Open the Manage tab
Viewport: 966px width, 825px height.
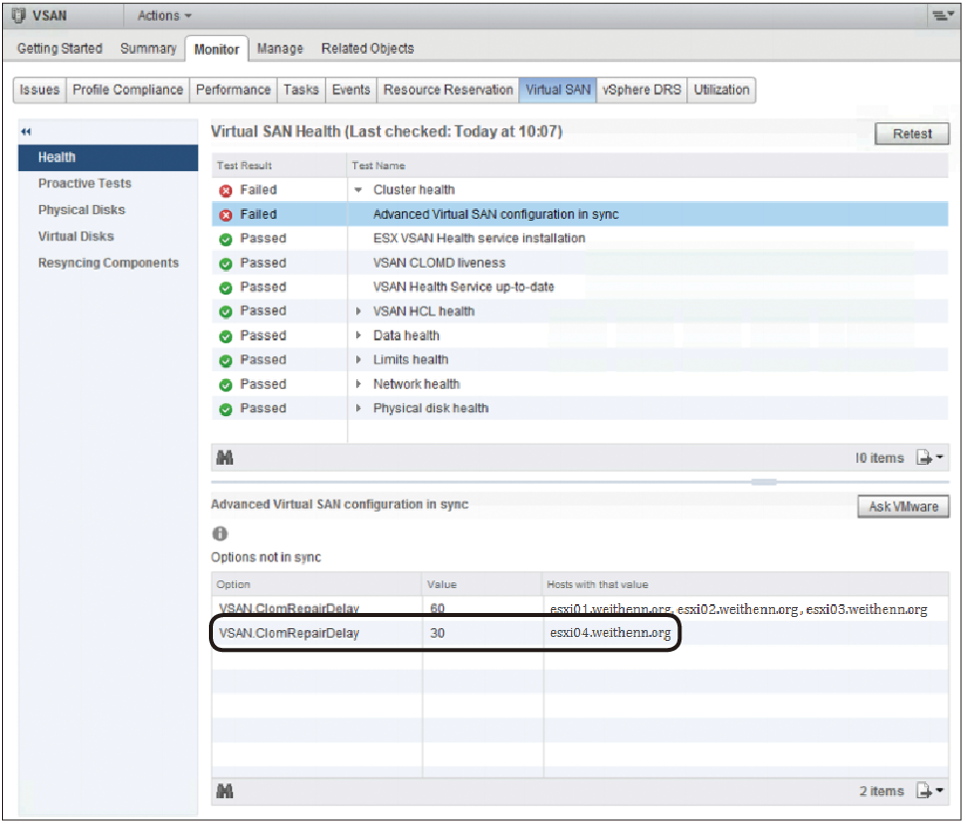(x=281, y=49)
